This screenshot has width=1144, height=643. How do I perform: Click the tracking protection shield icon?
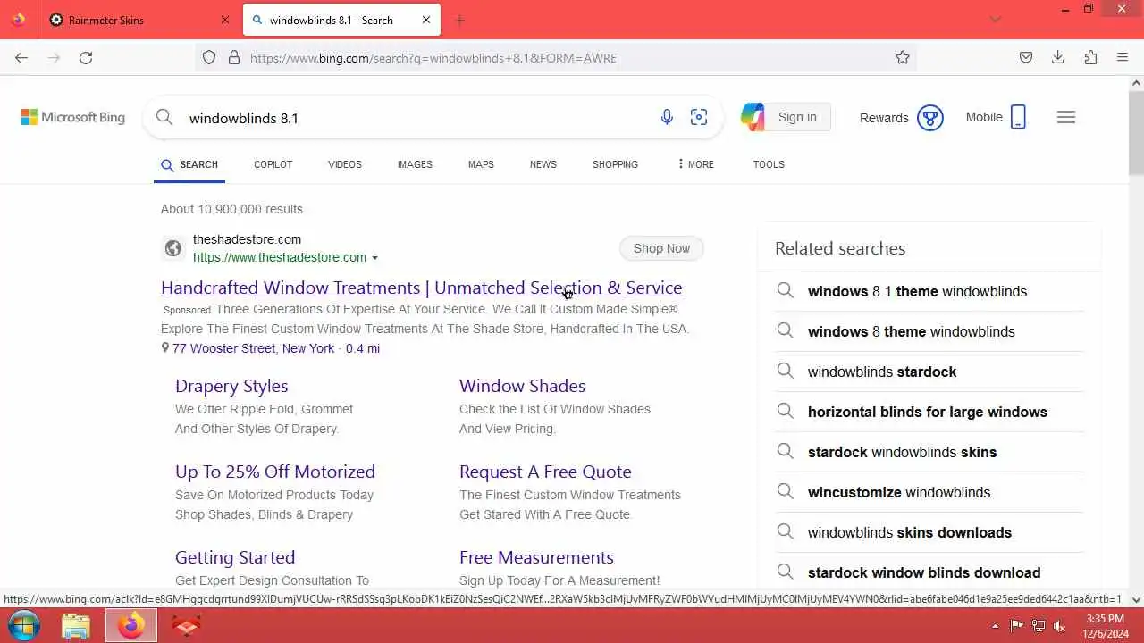(209, 57)
